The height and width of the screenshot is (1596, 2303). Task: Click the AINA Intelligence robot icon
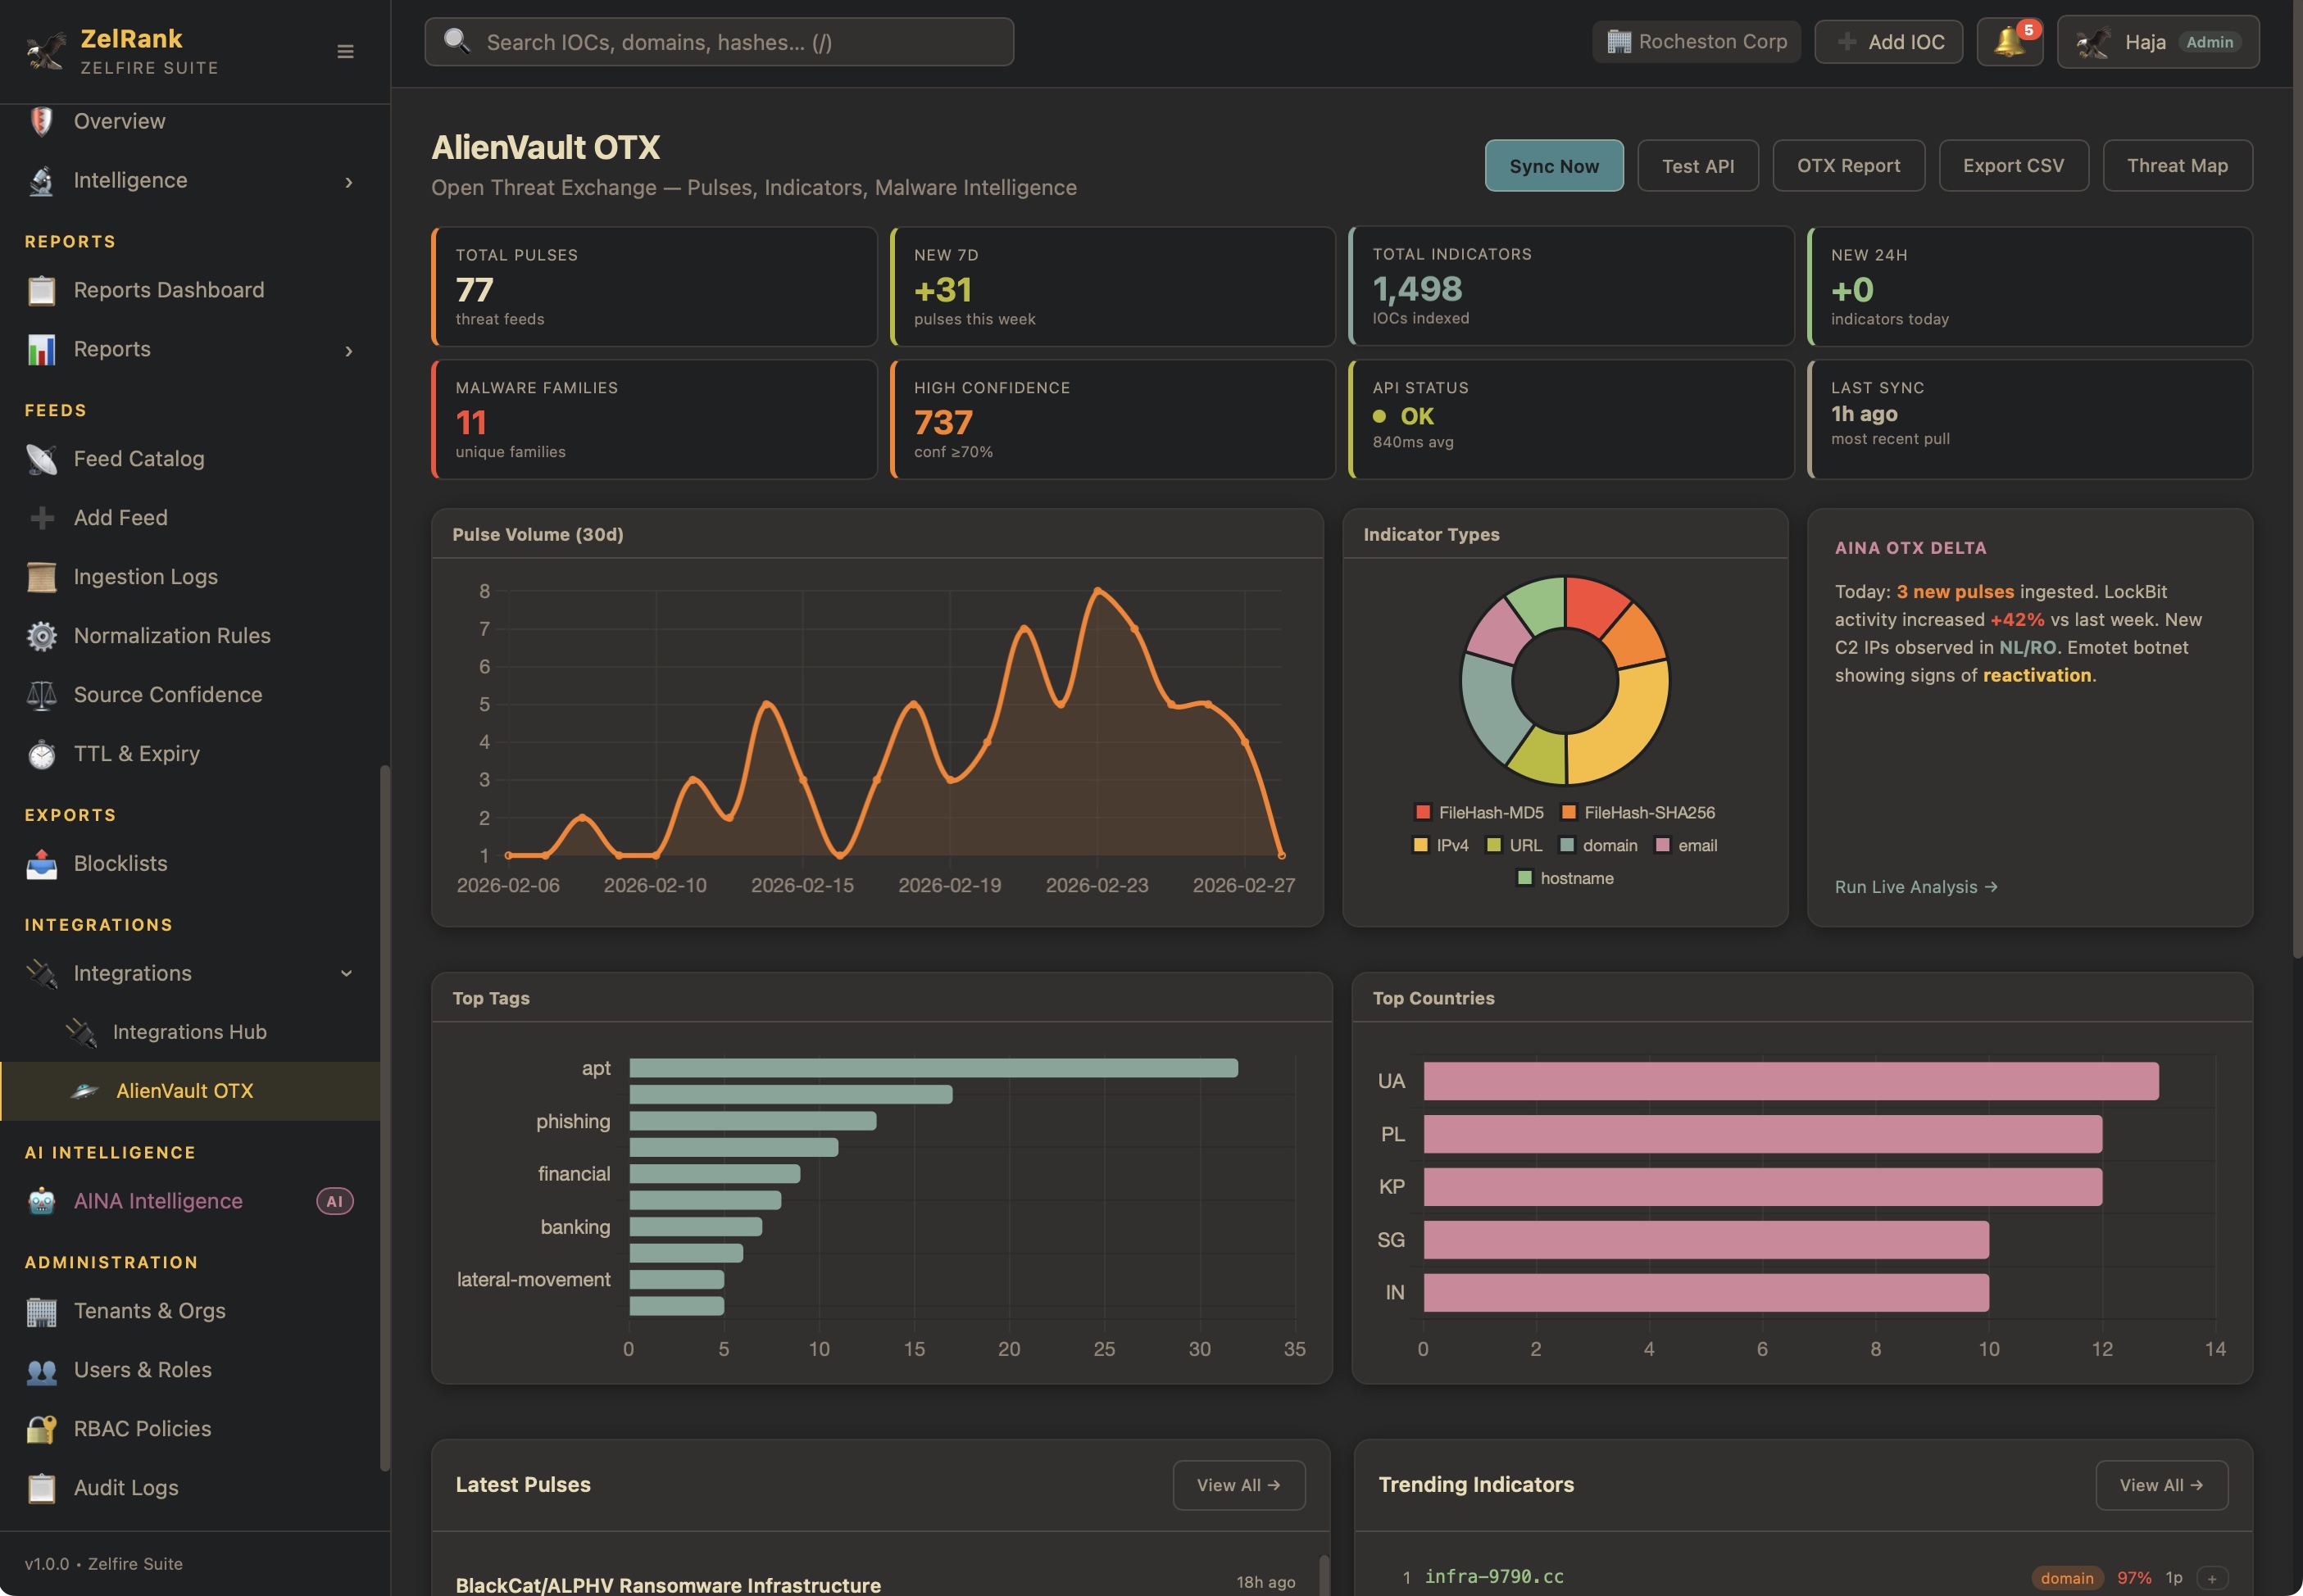(x=41, y=1201)
